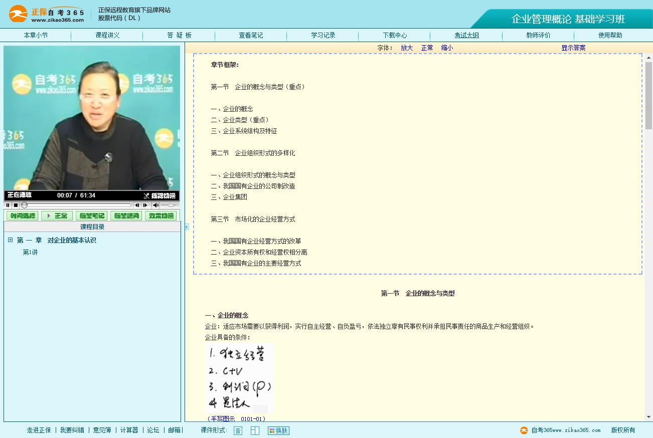653x438 pixels.
Task: Click the 课程目录 panel header
Action: [x=92, y=227]
